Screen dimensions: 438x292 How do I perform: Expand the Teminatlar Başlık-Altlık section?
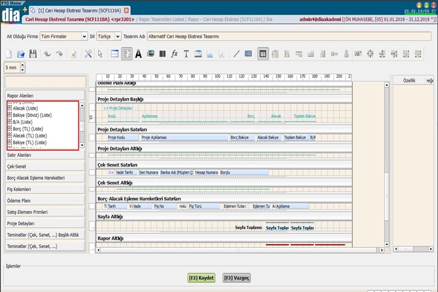tap(45, 235)
